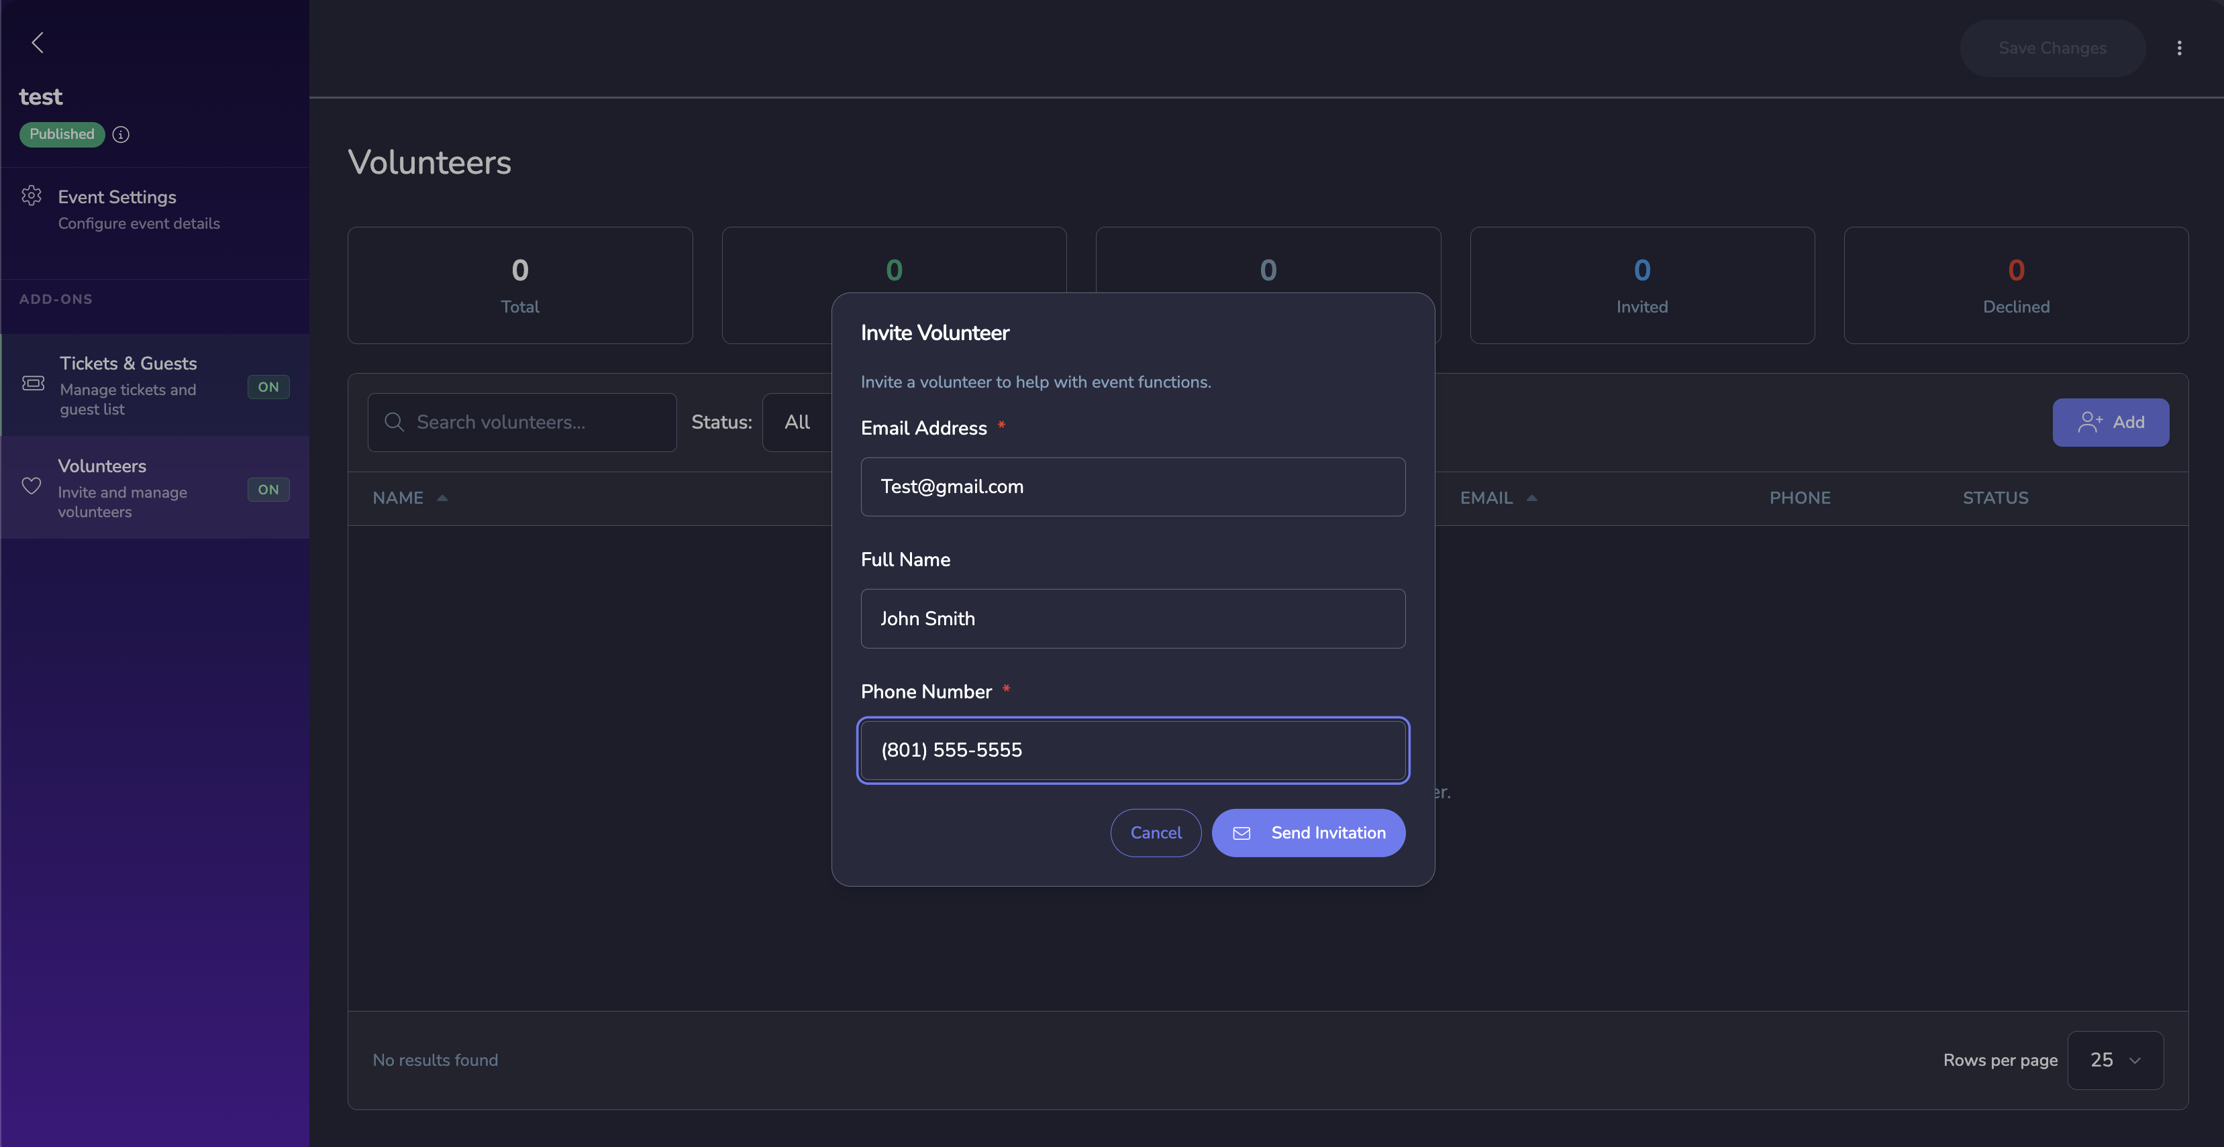Click the search magnifier icon

click(395, 422)
